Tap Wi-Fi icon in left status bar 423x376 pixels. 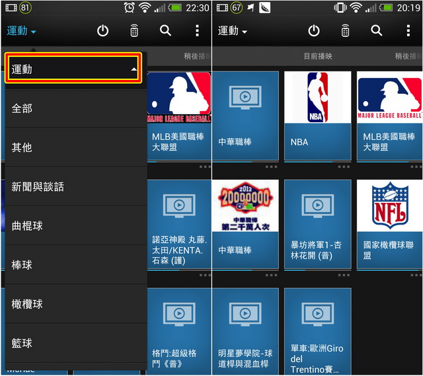pyautogui.click(x=145, y=8)
